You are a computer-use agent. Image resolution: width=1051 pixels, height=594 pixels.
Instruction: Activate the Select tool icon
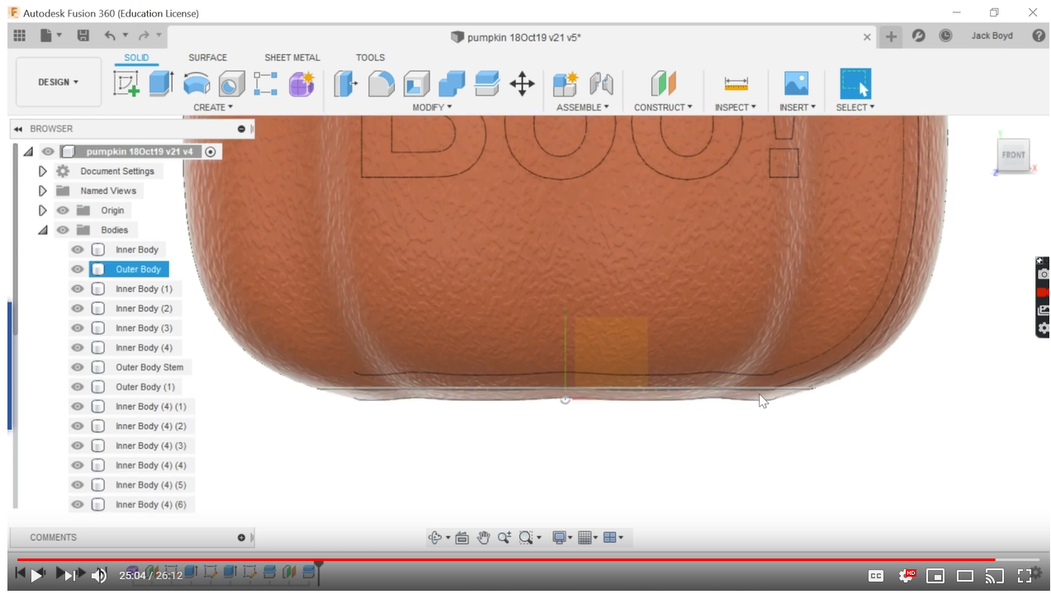(855, 83)
